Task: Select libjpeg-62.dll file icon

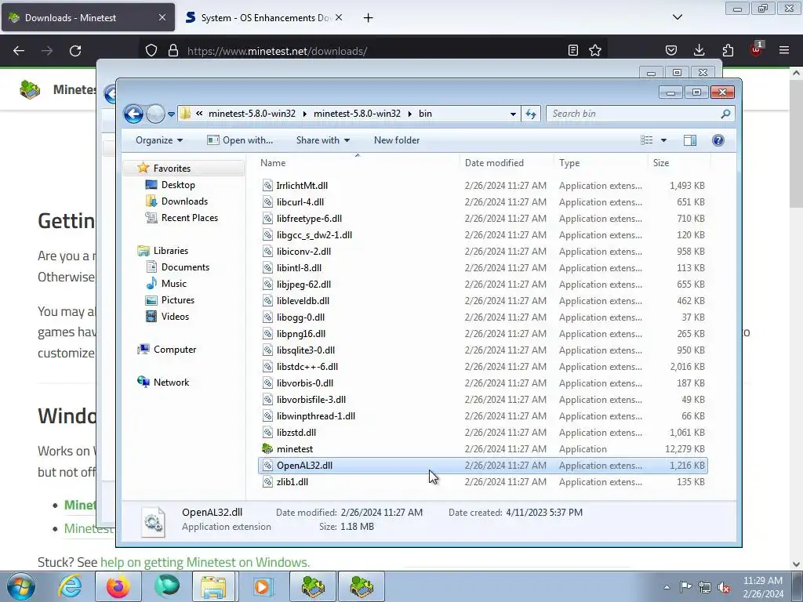Action: pos(267,284)
